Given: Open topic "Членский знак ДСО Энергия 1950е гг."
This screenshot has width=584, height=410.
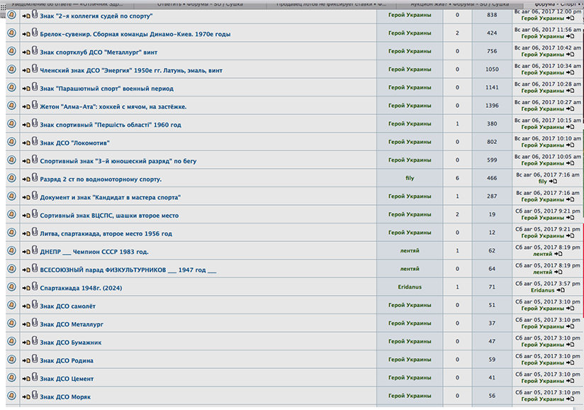Looking at the screenshot, I should (x=131, y=71).
